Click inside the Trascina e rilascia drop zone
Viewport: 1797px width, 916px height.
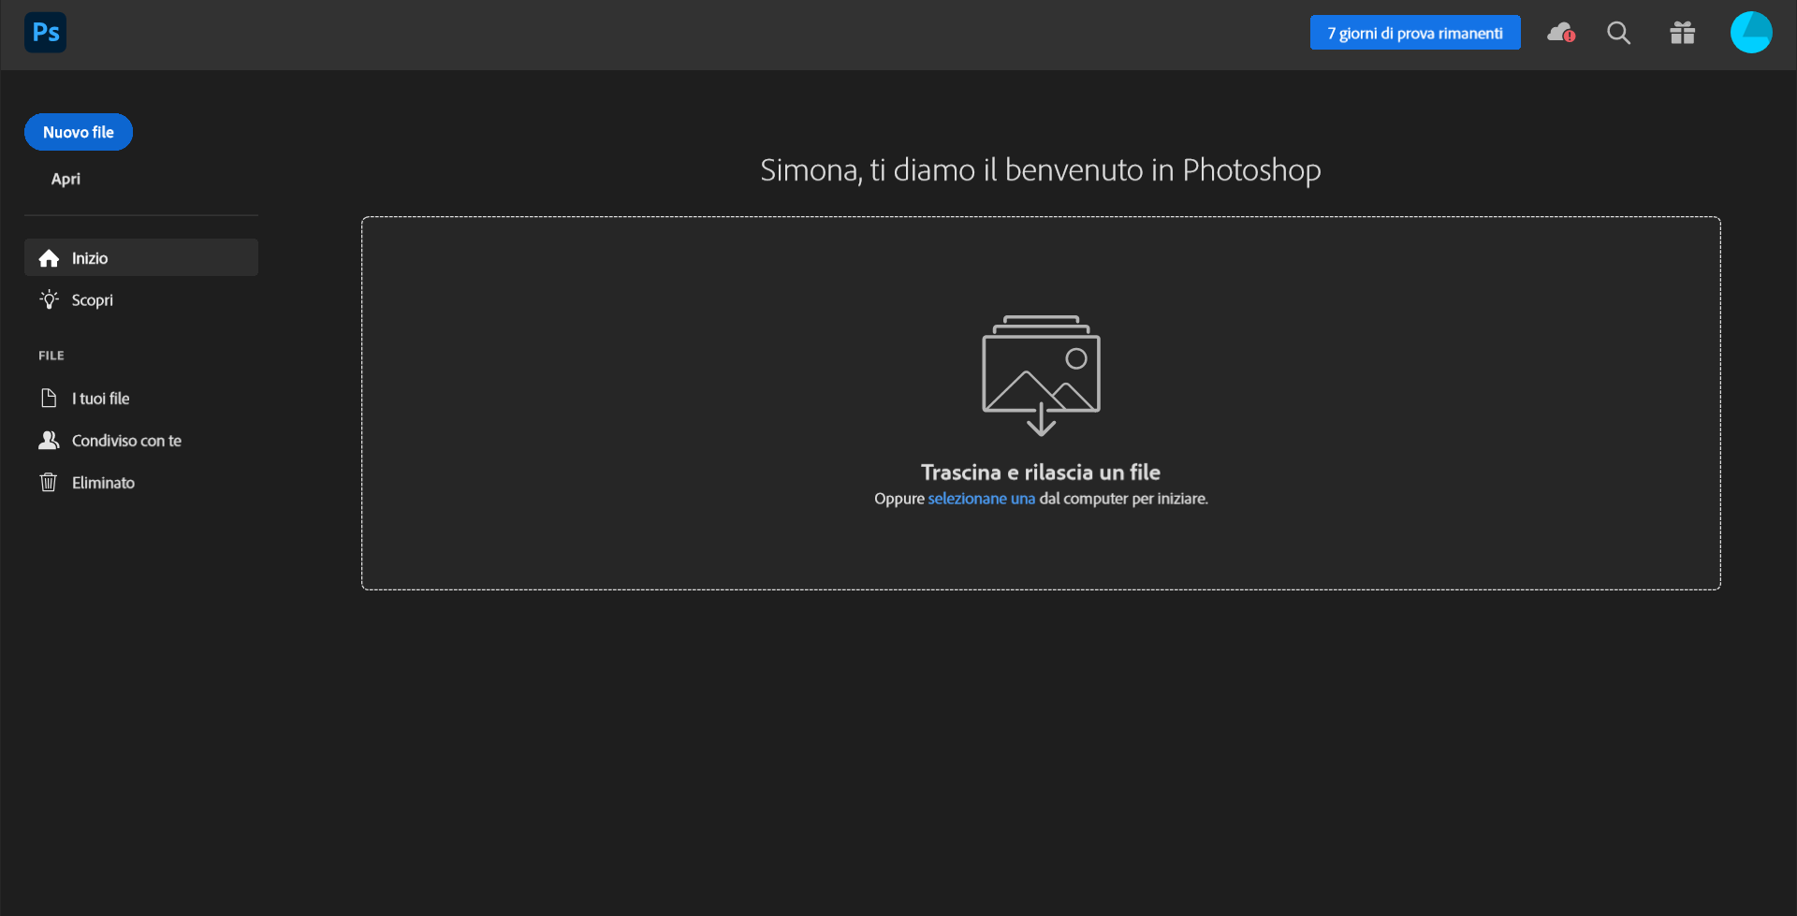pyautogui.click(x=1041, y=402)
